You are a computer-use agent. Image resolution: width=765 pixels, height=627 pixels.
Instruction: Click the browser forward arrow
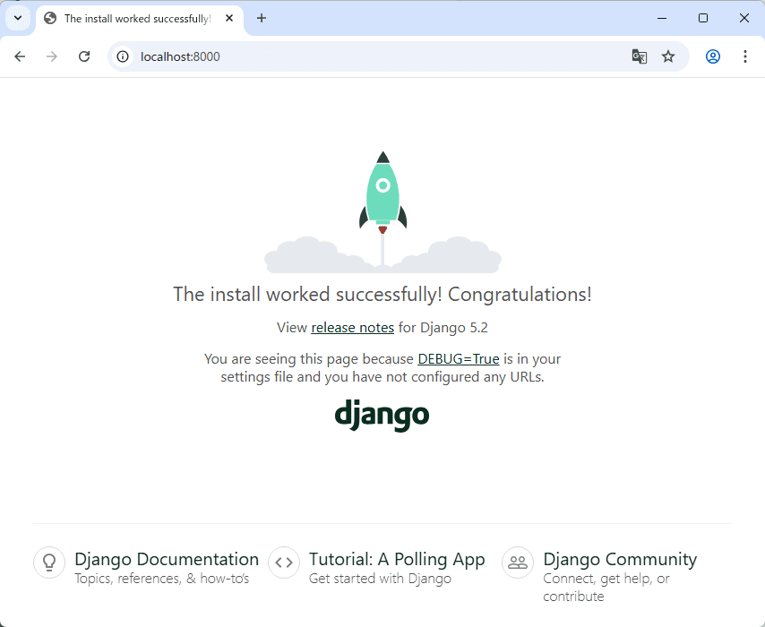coord(52,56)
